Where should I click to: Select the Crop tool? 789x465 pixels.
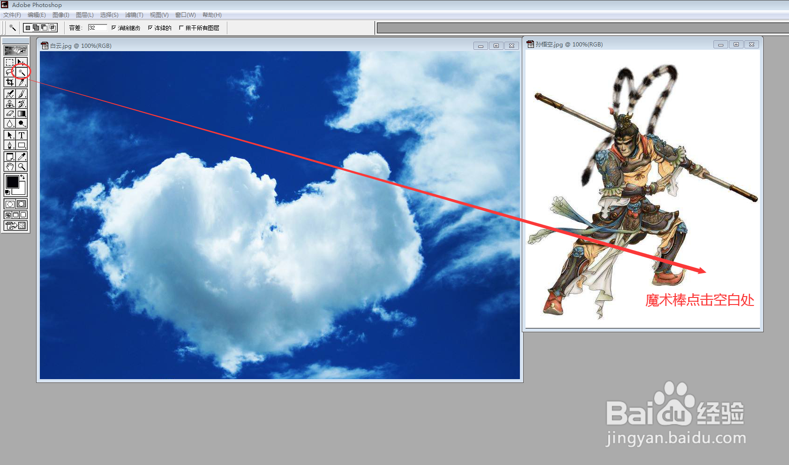click(x=9, y=82)
